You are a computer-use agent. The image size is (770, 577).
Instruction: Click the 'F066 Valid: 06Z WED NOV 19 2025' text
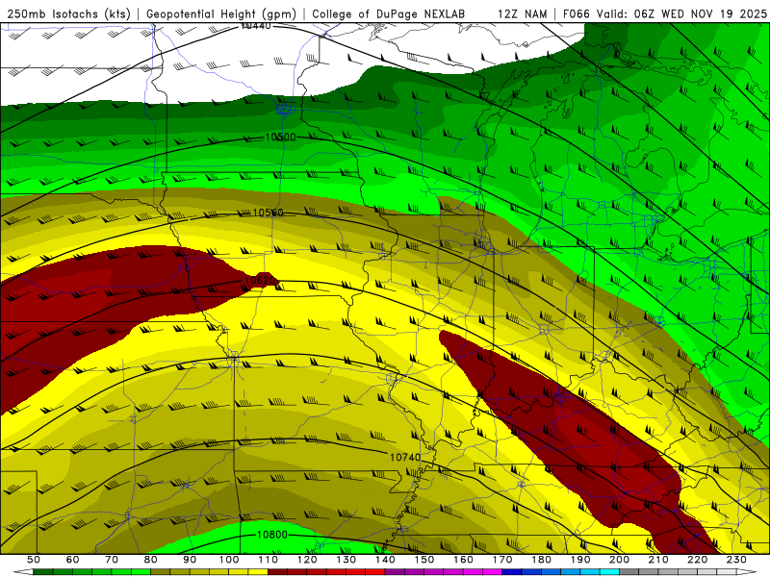[665, 14]
